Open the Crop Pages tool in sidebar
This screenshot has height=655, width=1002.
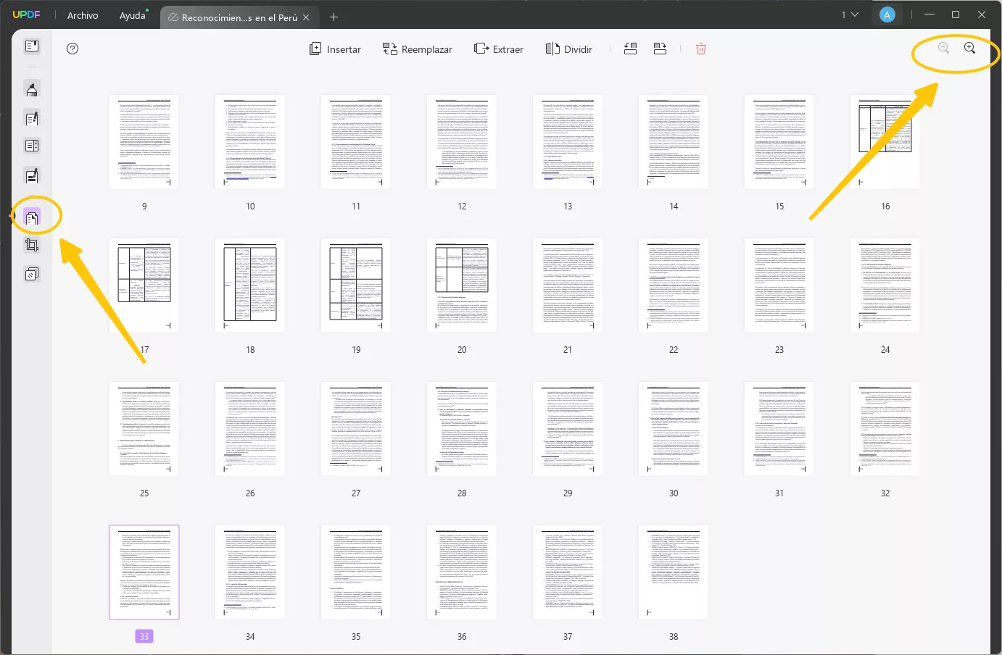point(32,245)
